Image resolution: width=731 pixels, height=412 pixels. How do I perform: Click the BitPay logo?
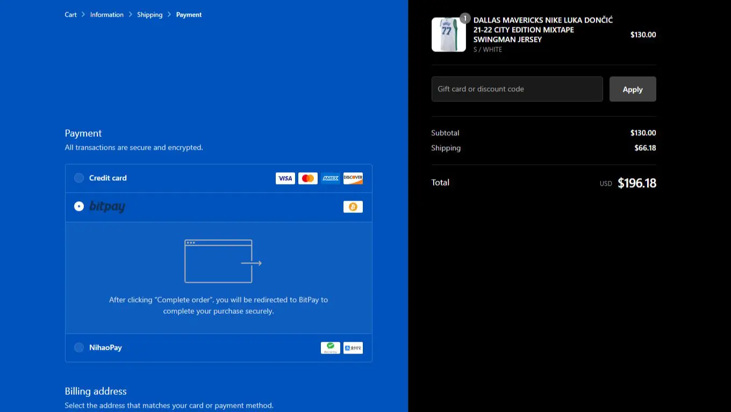point(107,207)
